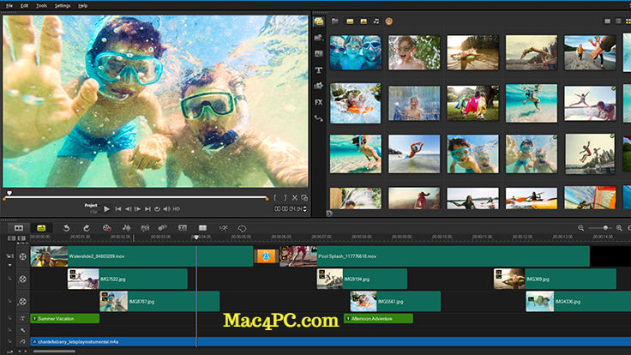Viewport: 631px width, 355px height.
Task: Open the Auto Music tool
Action: [x=145, y=228]
